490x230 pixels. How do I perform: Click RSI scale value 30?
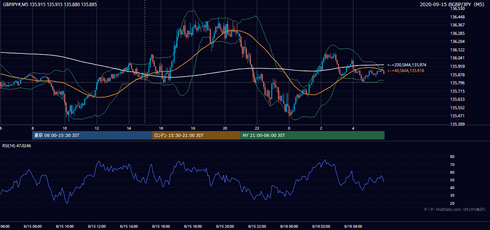pos(452,195)
